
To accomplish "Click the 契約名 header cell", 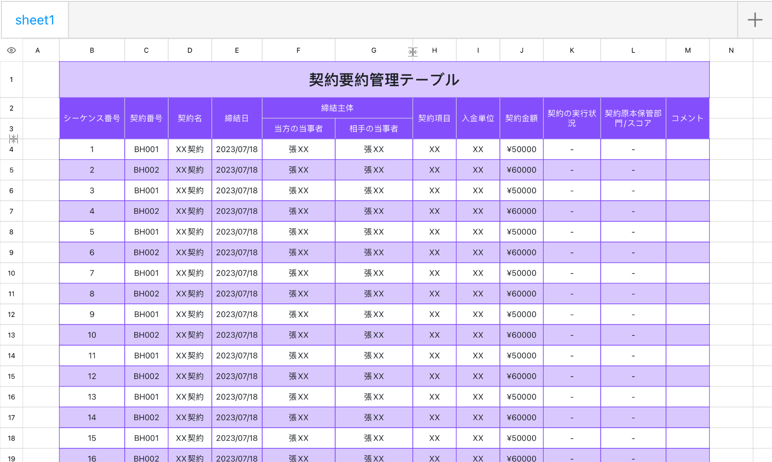I will pyautogui.click(x=190, y=118).
